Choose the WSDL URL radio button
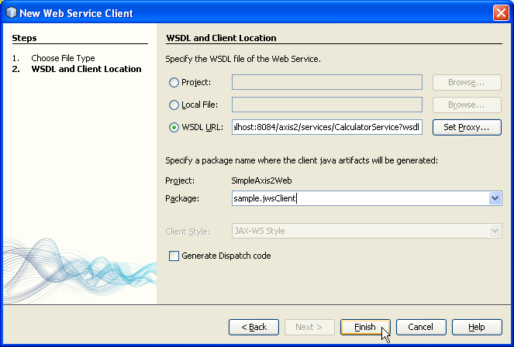Screen dimensions: 514x347 click(174, 127)
